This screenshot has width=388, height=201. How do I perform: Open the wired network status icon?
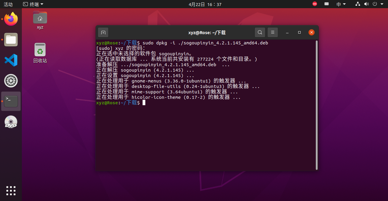[x=358, y=4]
